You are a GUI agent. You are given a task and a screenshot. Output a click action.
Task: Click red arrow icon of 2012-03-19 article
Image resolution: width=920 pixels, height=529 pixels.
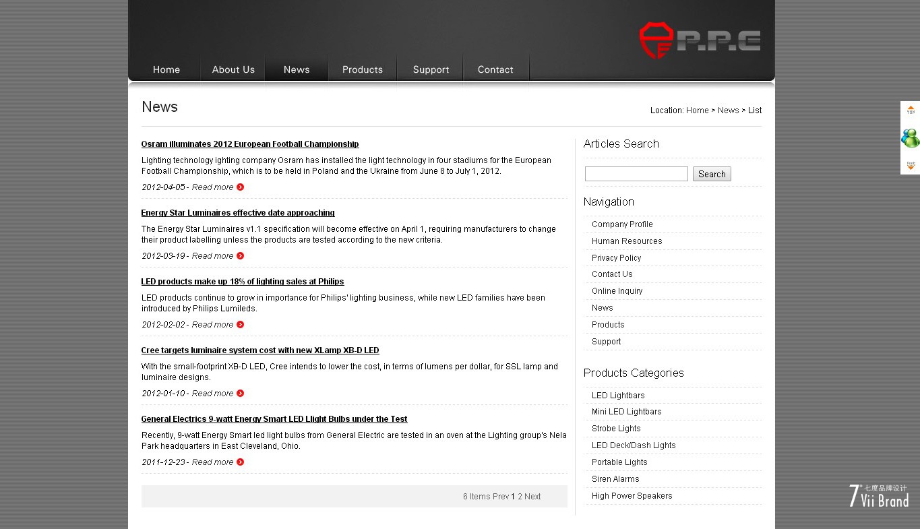[241, 256]
